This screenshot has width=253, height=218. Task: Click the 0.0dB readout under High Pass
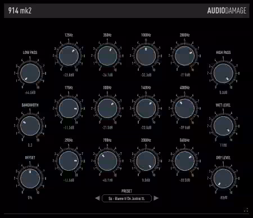tap(223, 93)
